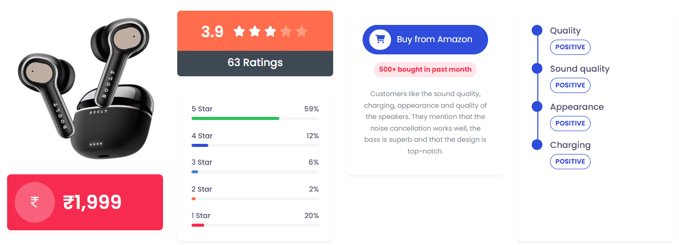Click the blue 4 Star rating bar
This screenshot has width=679, height=245.
pyautogui.click(x=200, y=145)
